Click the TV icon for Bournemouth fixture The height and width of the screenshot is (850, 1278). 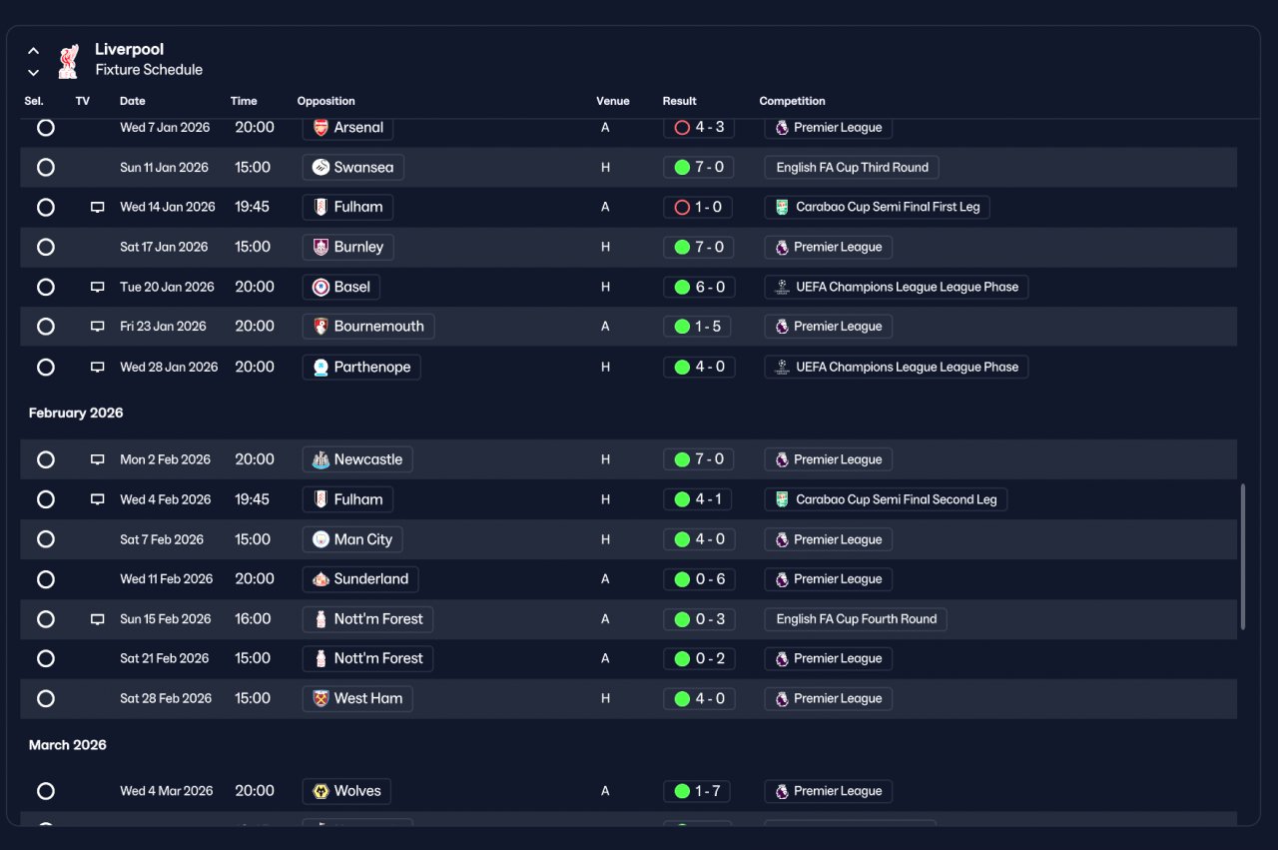(98, 327)
